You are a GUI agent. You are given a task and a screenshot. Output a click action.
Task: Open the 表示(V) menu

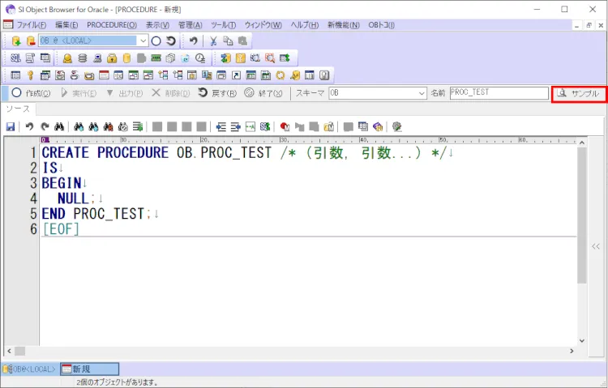pos(157,25)
